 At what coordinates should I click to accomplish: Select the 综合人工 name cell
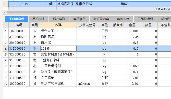point(58,31)
